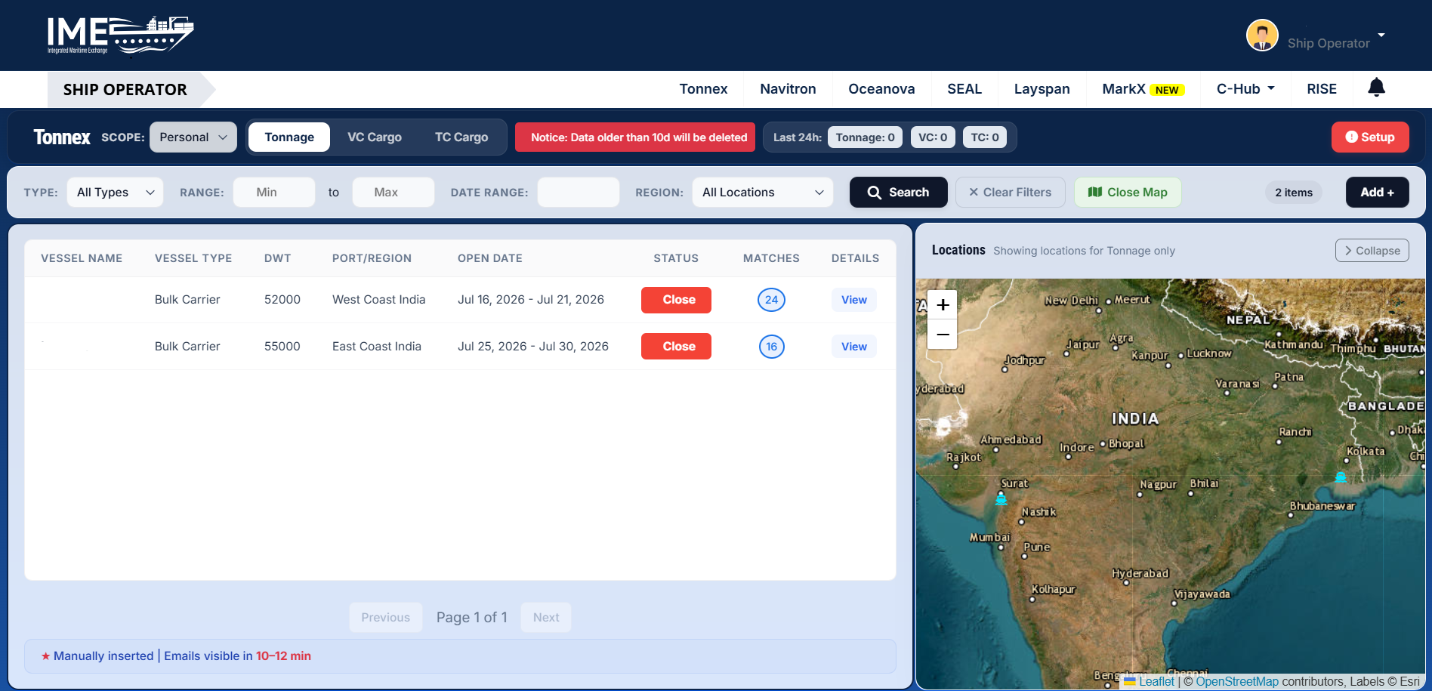This screenshot has width=1432, height=691.
Task: Toggle the Close Map button
Action: coord(1128,193)
